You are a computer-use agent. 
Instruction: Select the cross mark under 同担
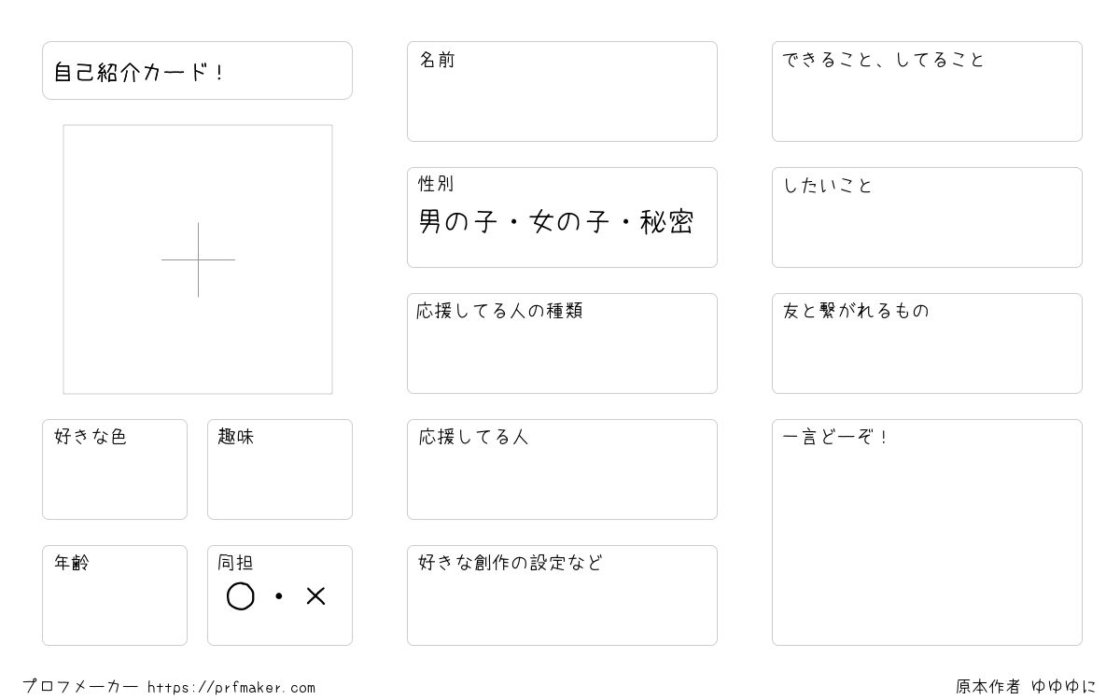pos(315,596)
